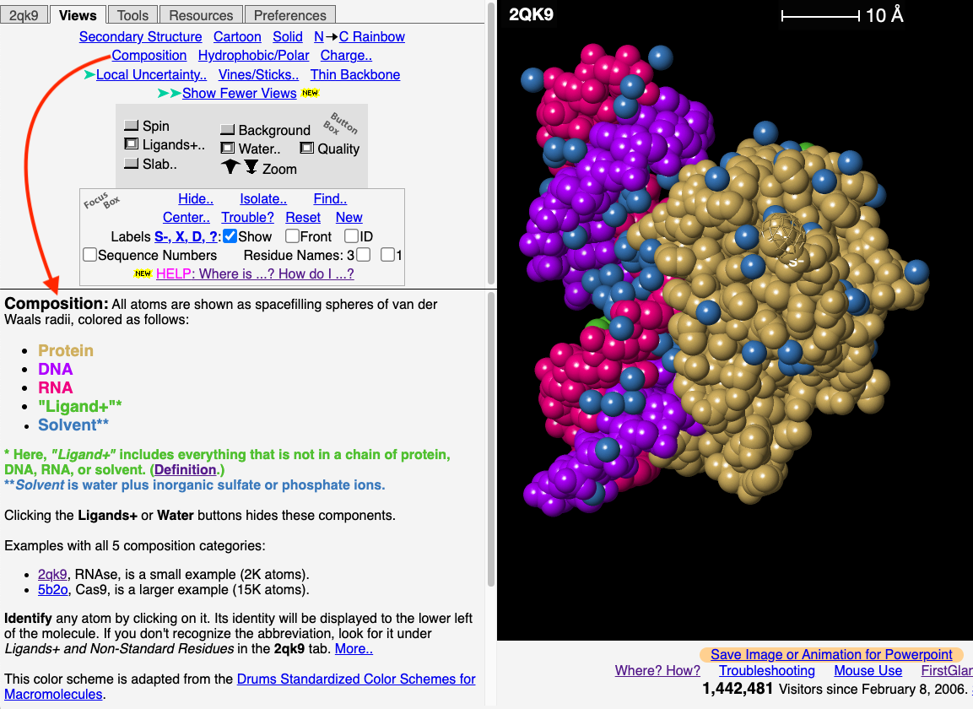Click the up-pointing Zoom arrow icon
This screenshot has height=709, width=973.
(x=230, y=168)
